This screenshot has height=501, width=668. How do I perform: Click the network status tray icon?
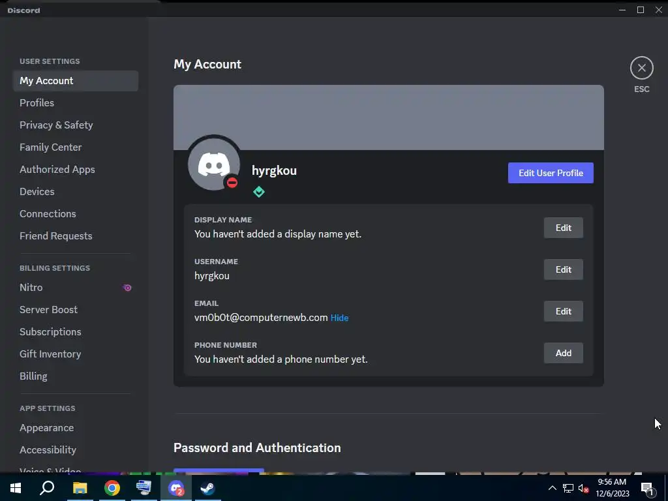(x=568, y=488)
